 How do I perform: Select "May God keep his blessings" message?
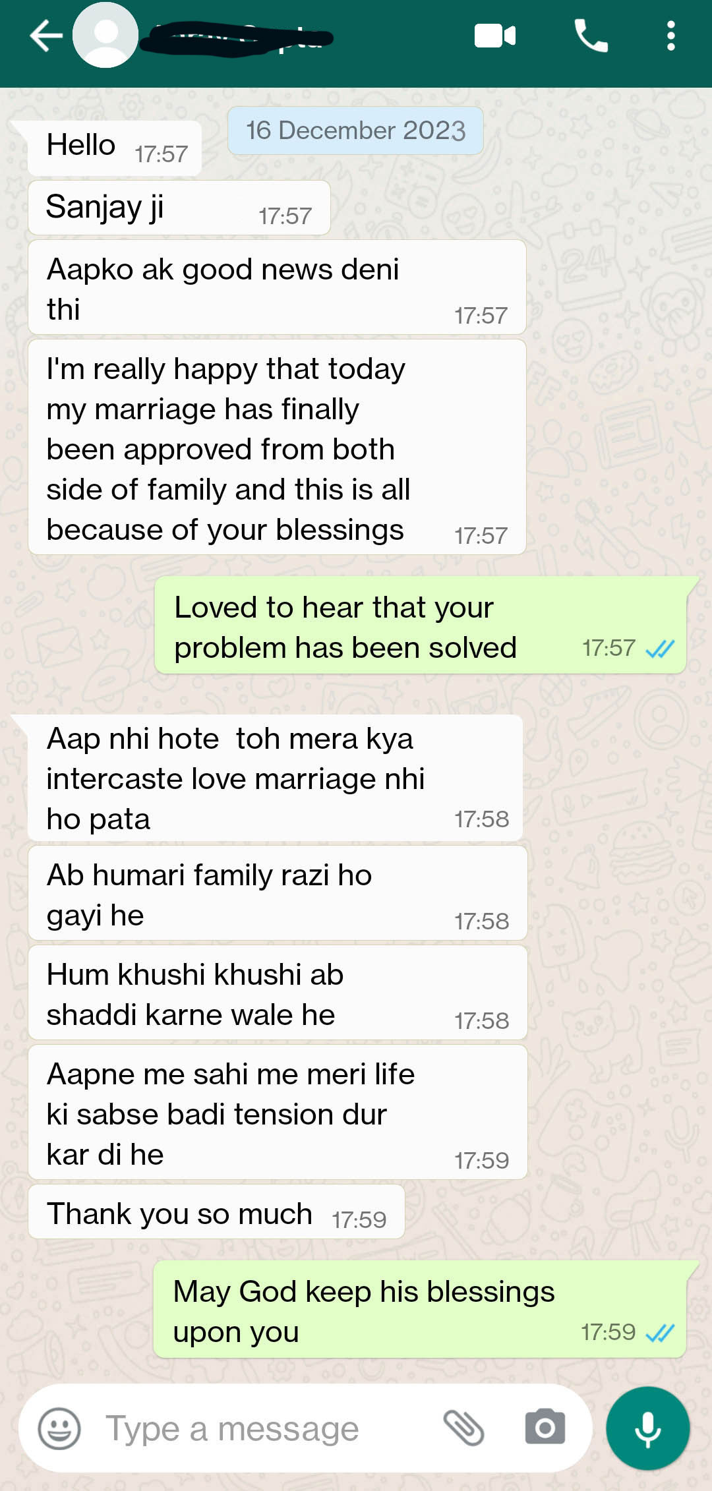[x=420, y=1309]
